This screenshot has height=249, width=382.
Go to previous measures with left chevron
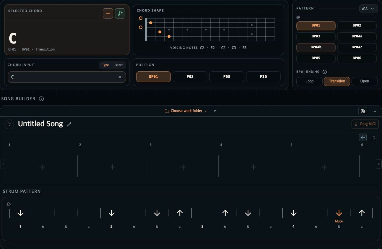(x=3, y=164)
